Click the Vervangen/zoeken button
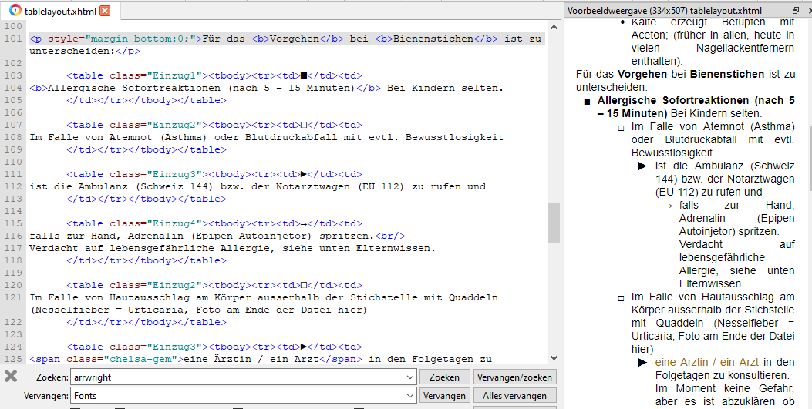Screen dimensions: 812x409 (x=514, y=377)
